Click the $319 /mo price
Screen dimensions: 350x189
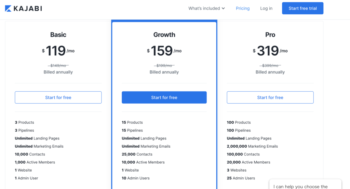[x=270, y=51]
